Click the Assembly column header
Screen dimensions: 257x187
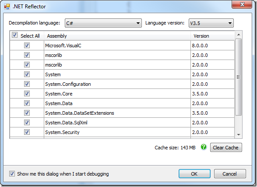point(117,36)
